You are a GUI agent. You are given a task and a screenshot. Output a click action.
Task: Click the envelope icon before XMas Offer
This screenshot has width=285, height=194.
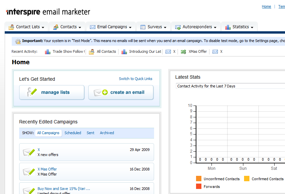(168, 52)
